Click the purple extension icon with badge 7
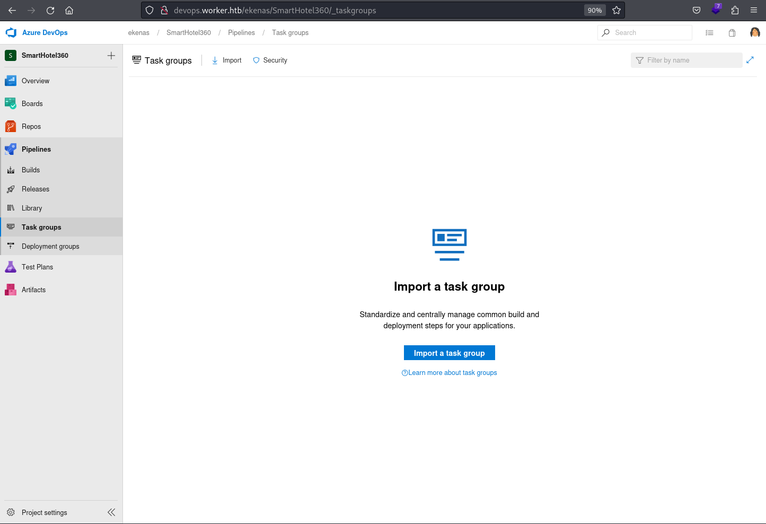This screenshot has height=524, width=766. (716, 9)
